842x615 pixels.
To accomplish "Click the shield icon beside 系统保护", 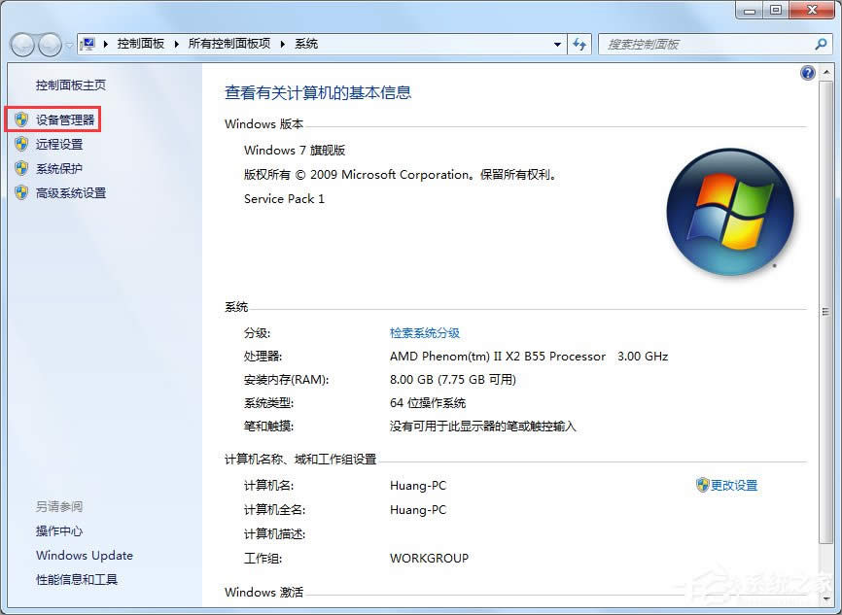I will point(21,168).
